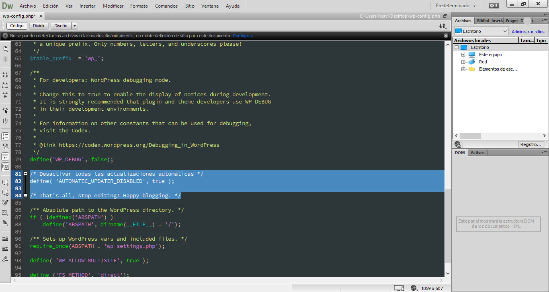Collapse code fold at line 84
The height and width of the screenshot is (292, 549).
(x=26, y=195)
